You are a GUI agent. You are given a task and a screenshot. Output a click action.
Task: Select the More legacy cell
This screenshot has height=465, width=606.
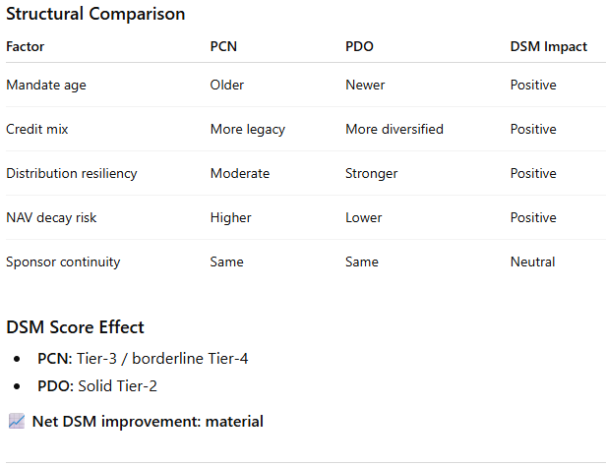pos(246,130)
